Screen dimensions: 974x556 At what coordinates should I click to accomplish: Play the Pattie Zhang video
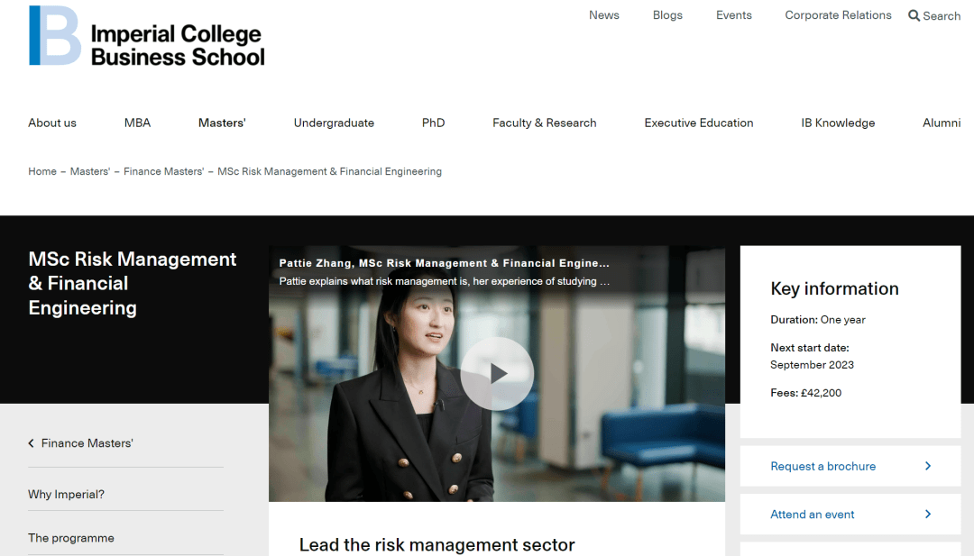pos(497,374)
